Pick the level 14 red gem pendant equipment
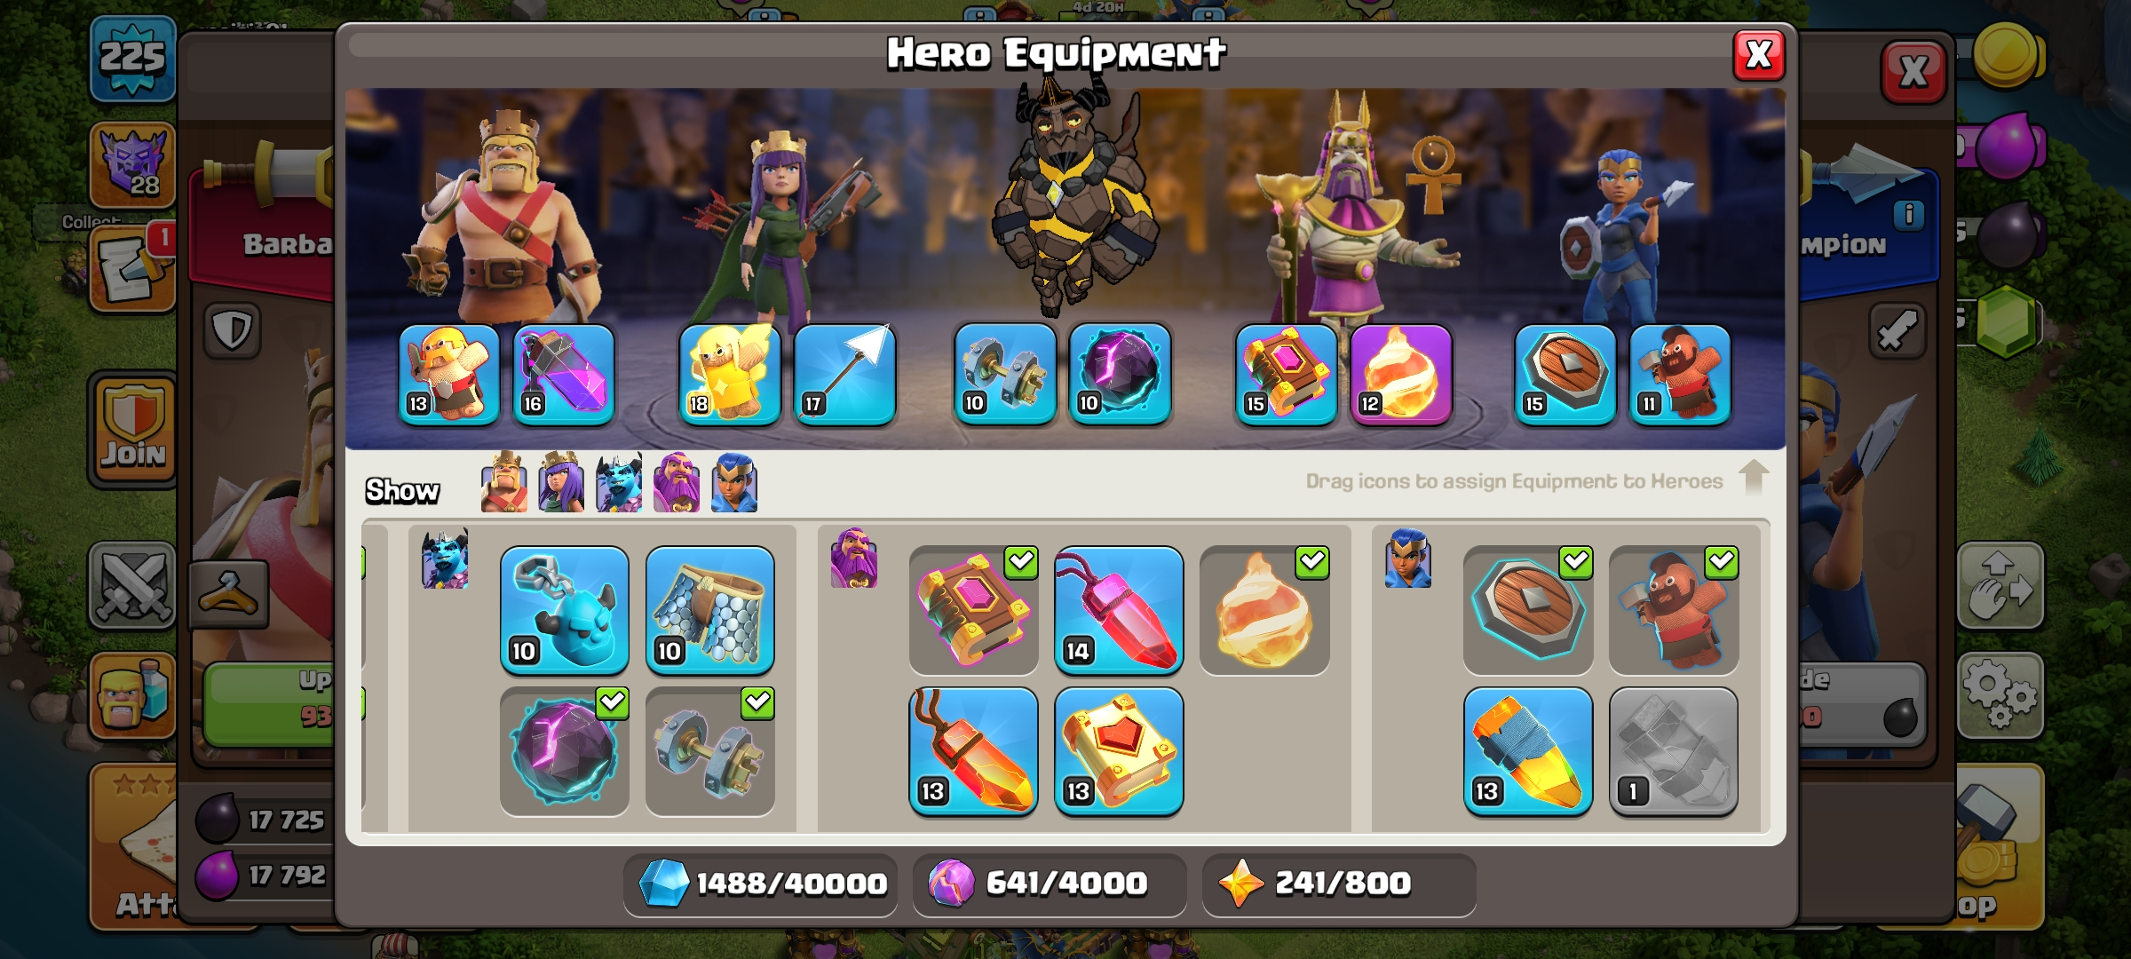The width and height of the screenshot is (2131, 959). coord(1119,610)
